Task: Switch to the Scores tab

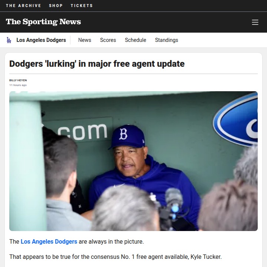Action: (108, 40)
